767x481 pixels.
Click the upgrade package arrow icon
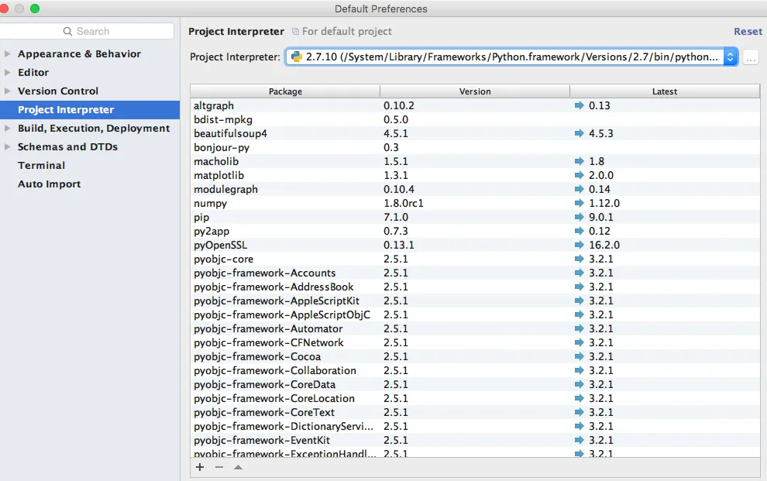tap(238, 467)
